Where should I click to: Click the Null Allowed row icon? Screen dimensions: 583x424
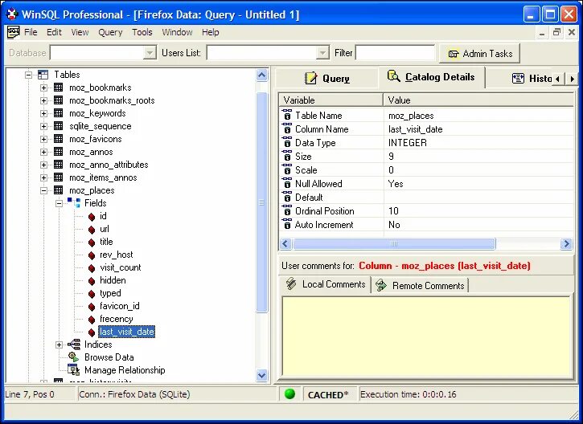(286, 183)
